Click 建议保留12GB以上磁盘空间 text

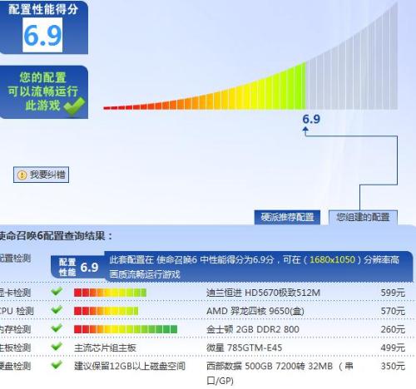click(x=130, y=366)
